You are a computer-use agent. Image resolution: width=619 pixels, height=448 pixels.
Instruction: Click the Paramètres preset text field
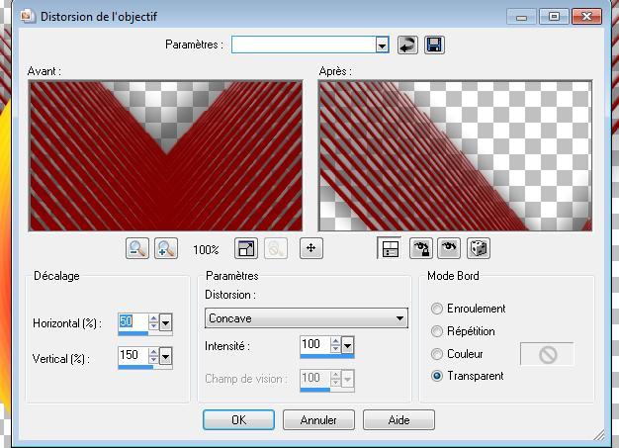(x=304, y=45)
